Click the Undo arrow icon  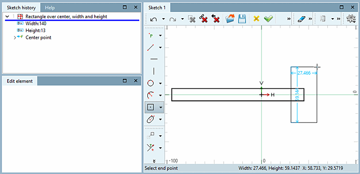(x=153, y=19)
